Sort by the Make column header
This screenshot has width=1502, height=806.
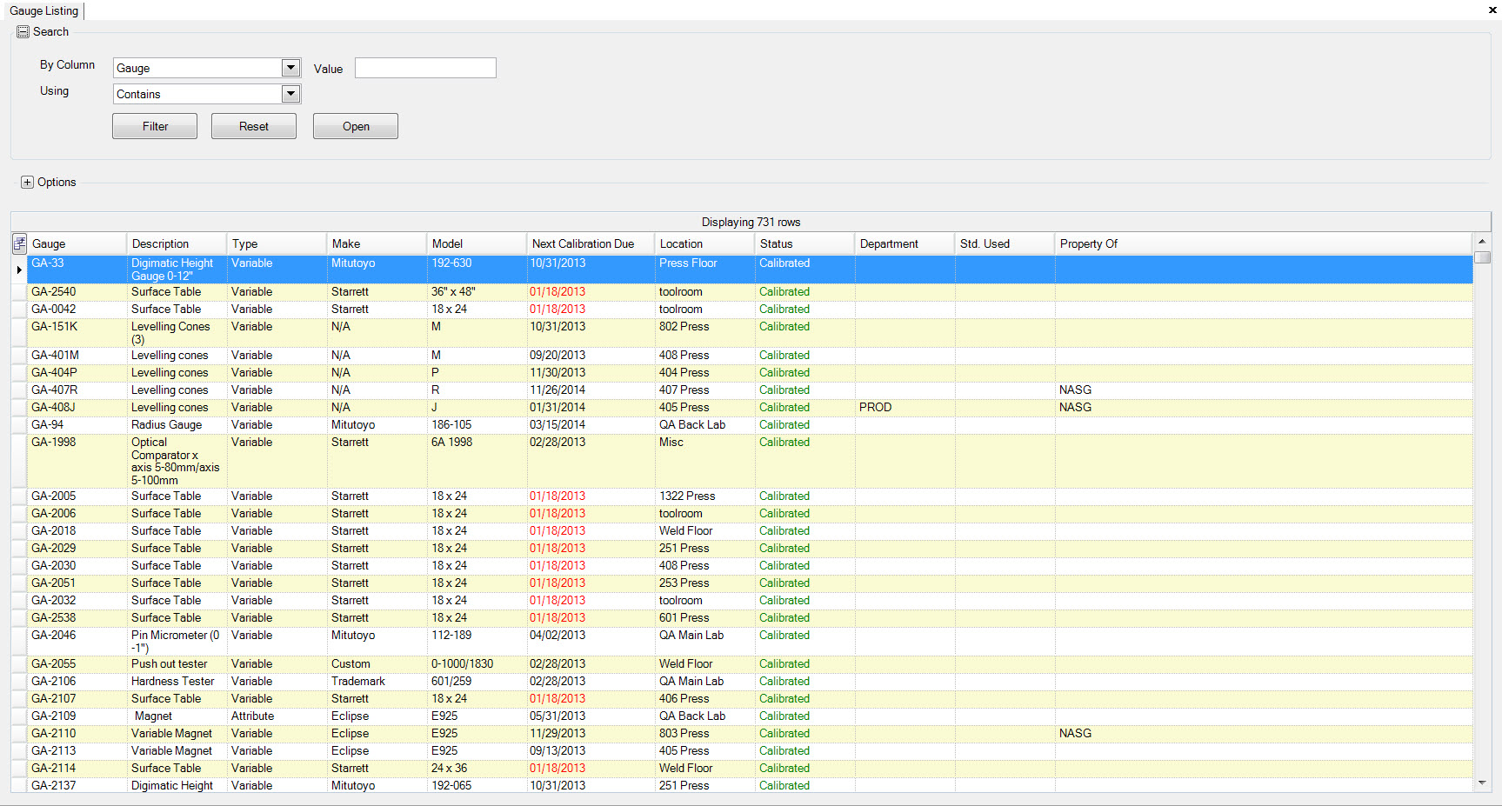tap(377, 243)
